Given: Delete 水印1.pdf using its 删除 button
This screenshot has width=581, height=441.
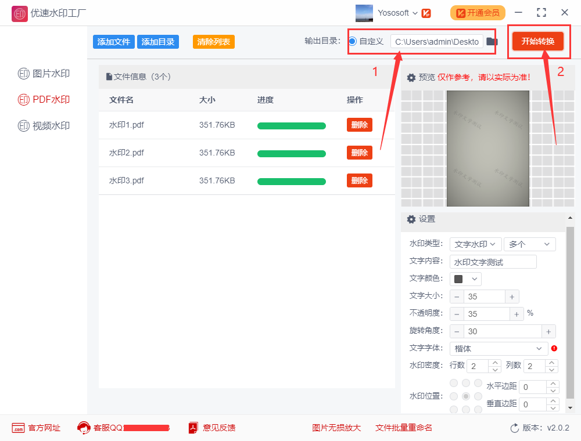Looking at the screenshot, I should point(360,125).
